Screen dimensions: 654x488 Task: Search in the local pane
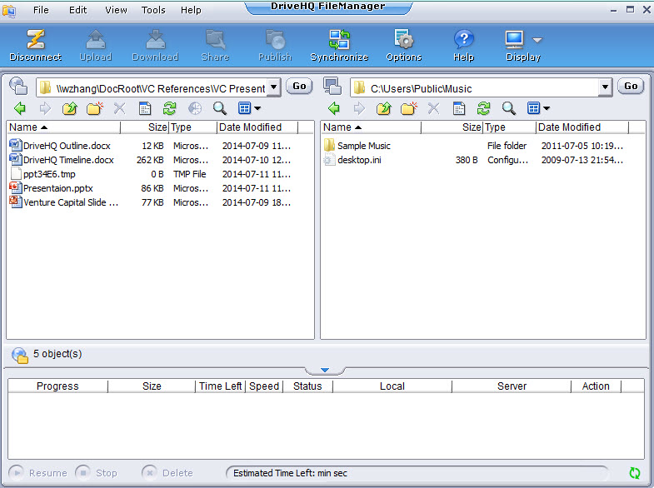point(508,108)
